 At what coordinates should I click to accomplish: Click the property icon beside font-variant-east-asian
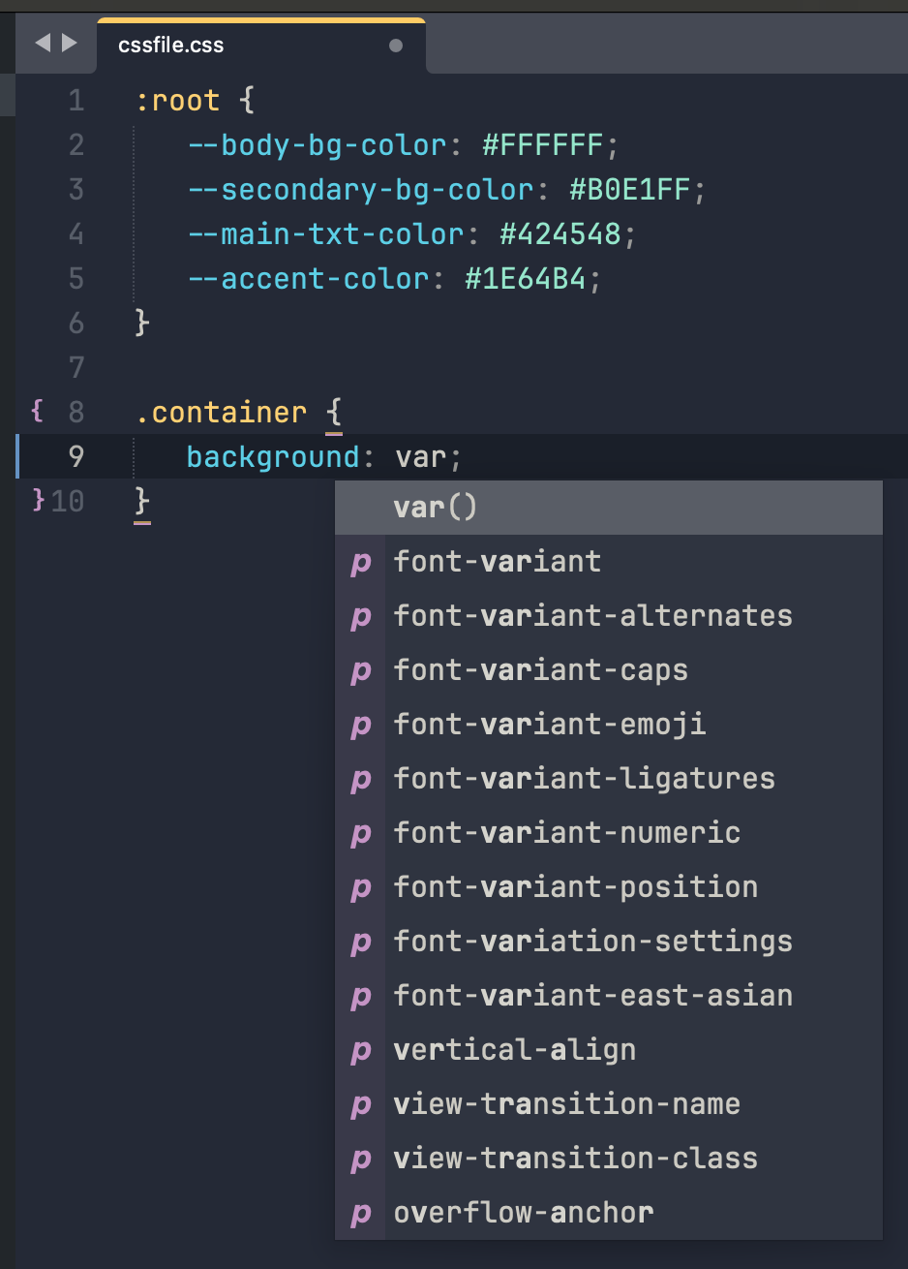pyautogui.click(x=361, y=997)
